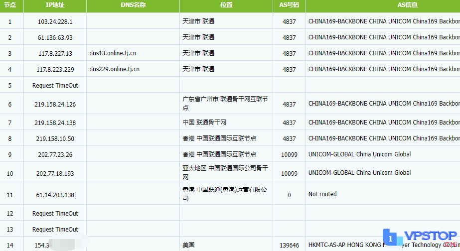Viewport: 460px width, 251px height.
Task: Click AS number 4837 in node 2 row
Action: pos(289,37)
